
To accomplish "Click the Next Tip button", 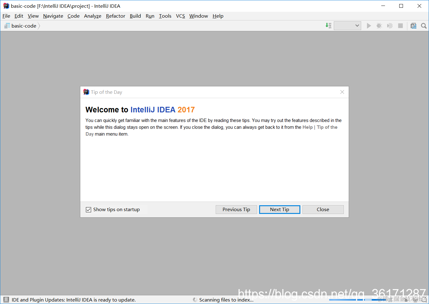I will click(x=280, y=210).
